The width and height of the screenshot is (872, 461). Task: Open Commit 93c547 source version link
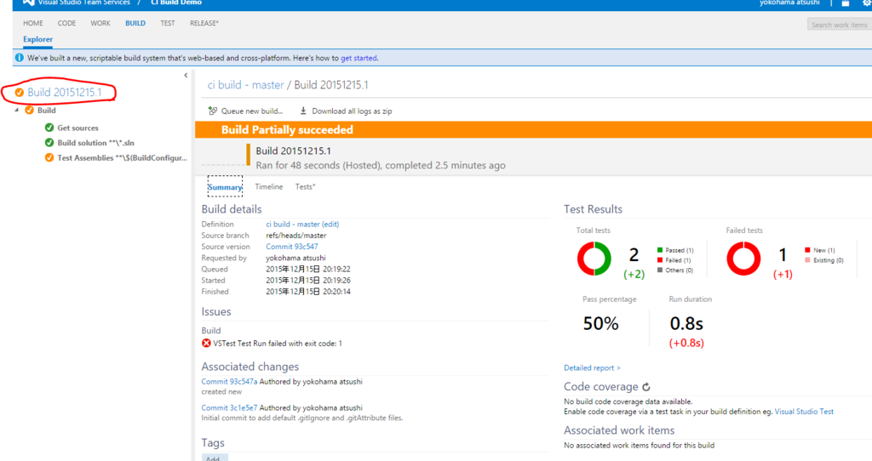(x=292, y=247)
